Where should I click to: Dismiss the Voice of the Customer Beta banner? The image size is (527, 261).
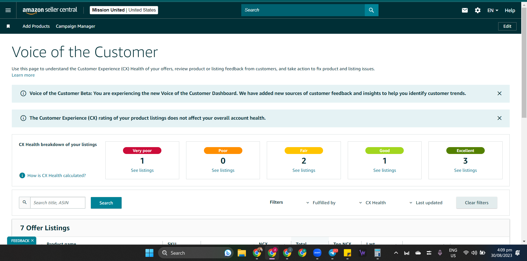(x=500, y=93)
